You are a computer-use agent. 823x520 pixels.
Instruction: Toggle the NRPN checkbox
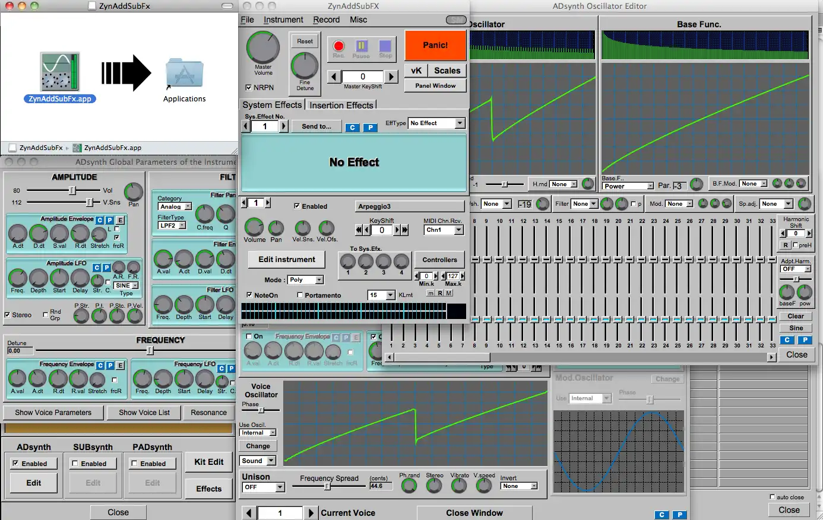click(x=249, y=88)
